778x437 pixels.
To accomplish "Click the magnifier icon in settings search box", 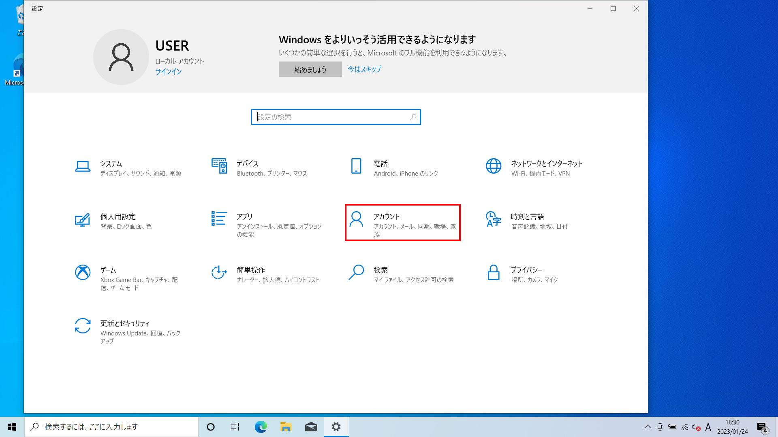I will (413, 117).
